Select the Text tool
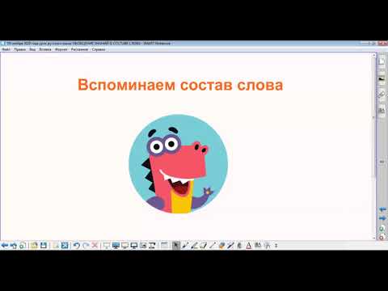The height and width of the screenshot is (291, 388). click(249, 246)
